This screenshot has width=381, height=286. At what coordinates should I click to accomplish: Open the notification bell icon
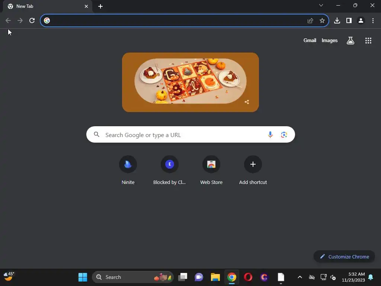point(371,277)
